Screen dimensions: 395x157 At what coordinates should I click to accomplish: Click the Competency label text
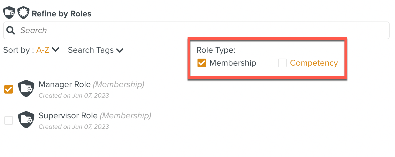point(314,63)
